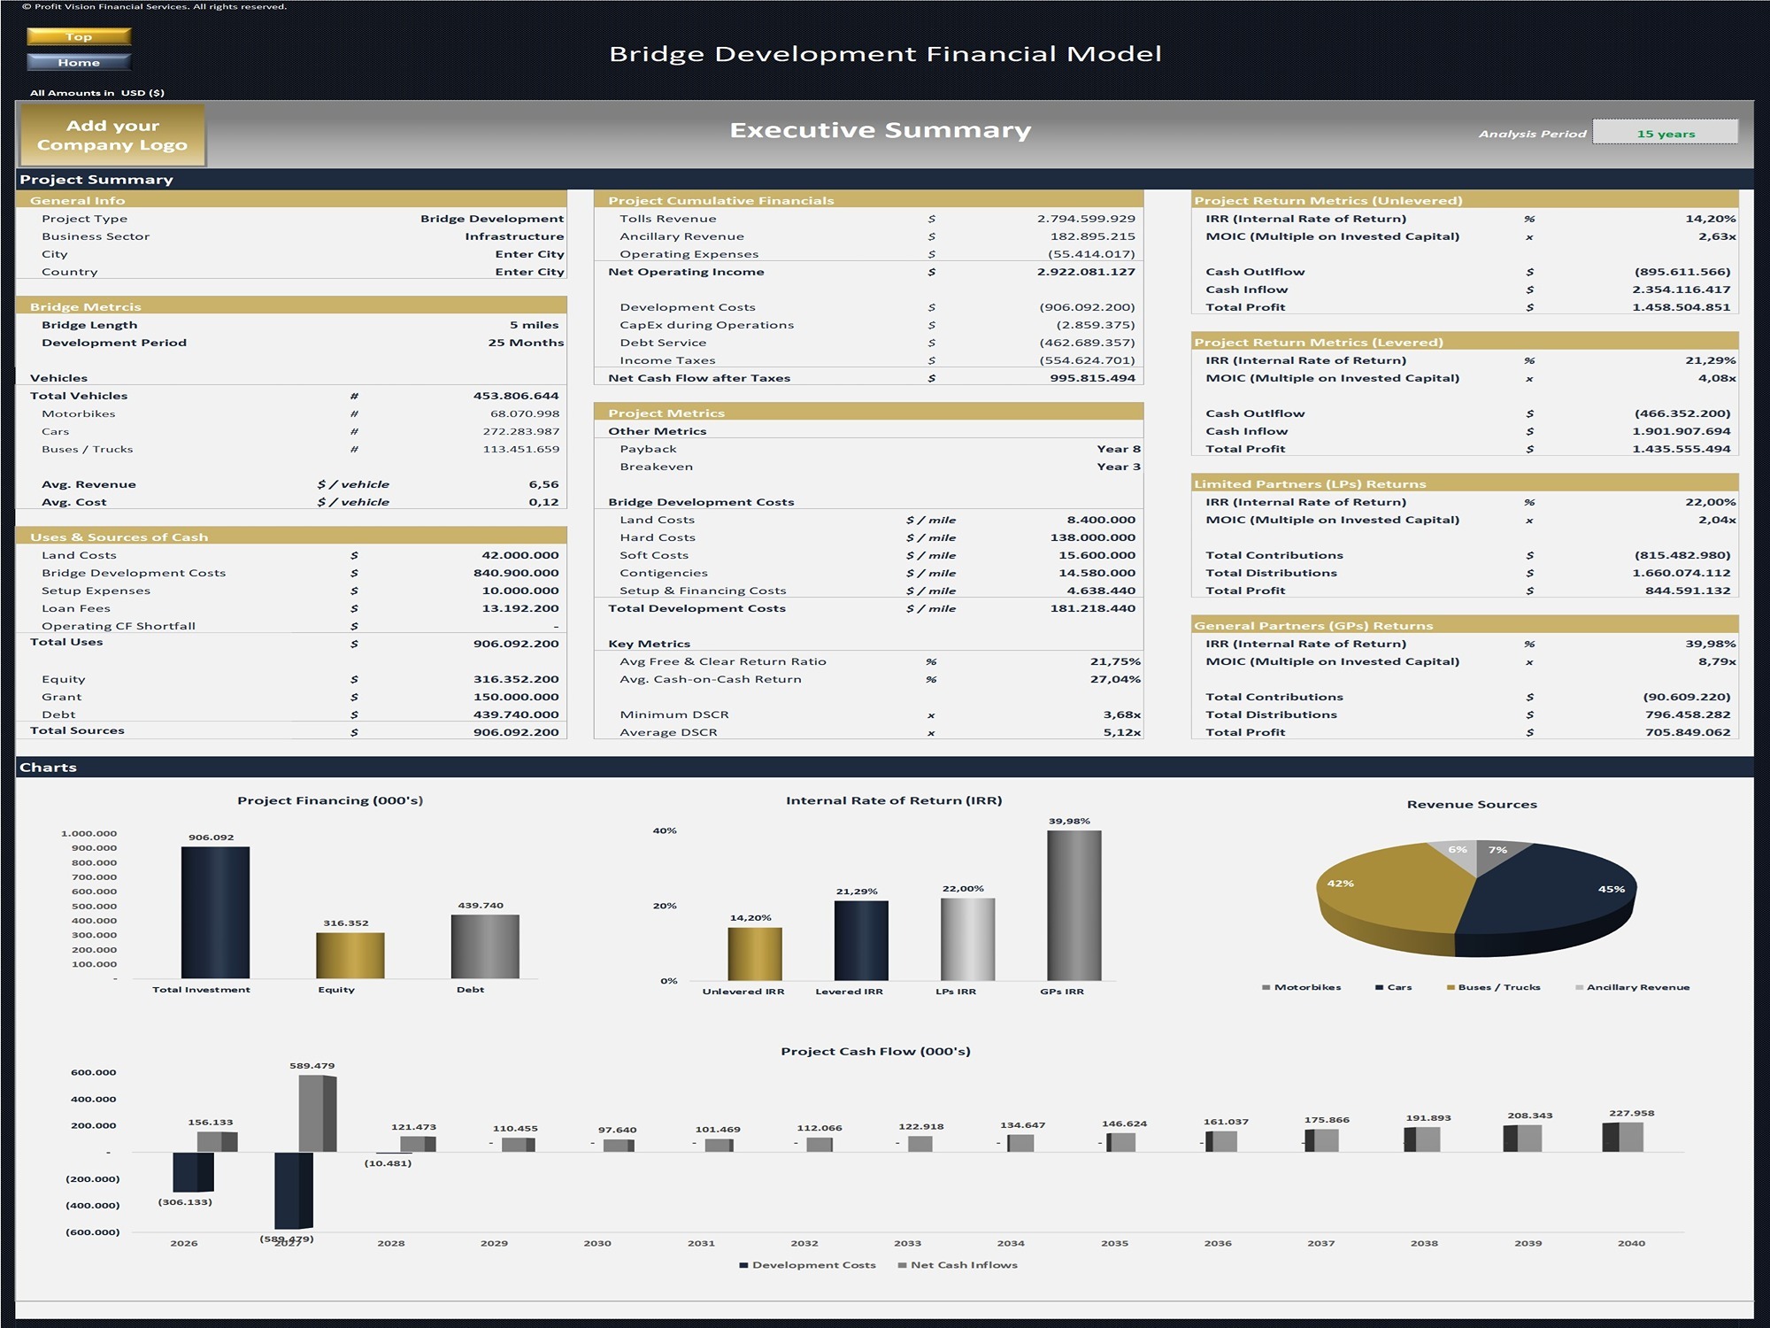Select the Cars legend marker
1770x1328 pixels.
click(x=1379, y=987)
